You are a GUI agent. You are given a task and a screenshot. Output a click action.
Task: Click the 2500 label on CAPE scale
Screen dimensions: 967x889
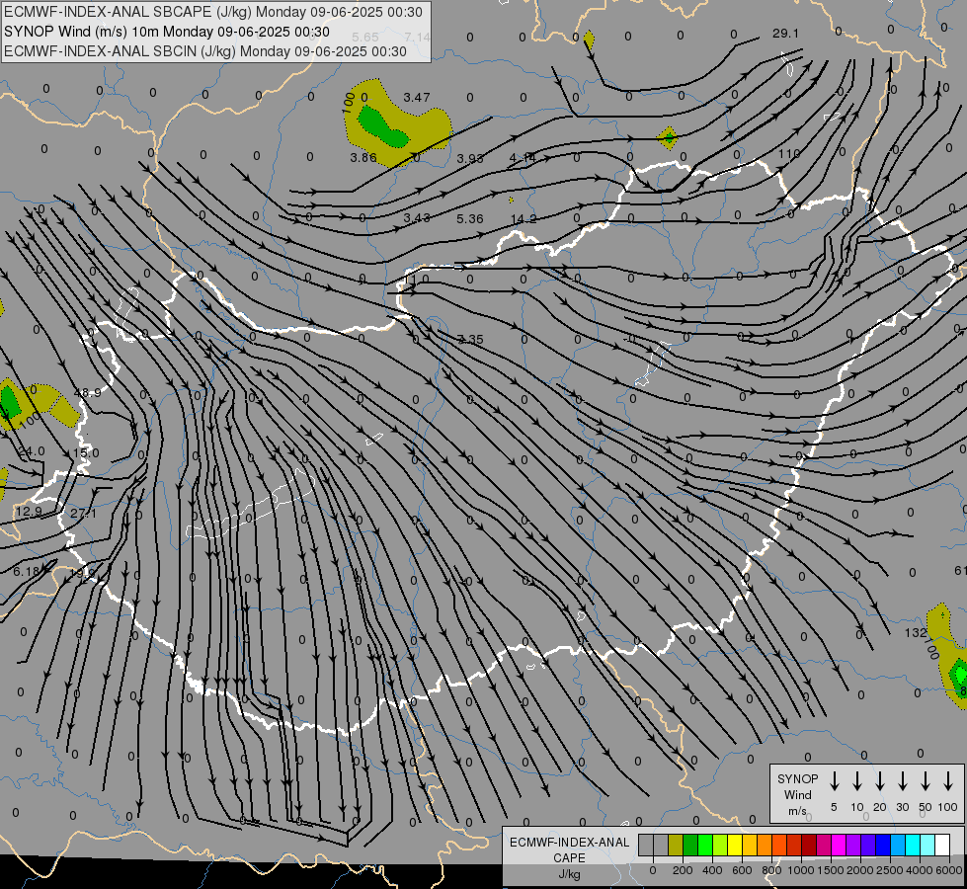coord(889,870)
